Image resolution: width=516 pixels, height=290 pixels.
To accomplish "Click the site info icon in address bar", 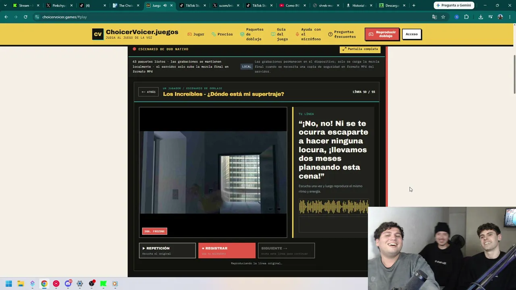I will coord(37,17).
